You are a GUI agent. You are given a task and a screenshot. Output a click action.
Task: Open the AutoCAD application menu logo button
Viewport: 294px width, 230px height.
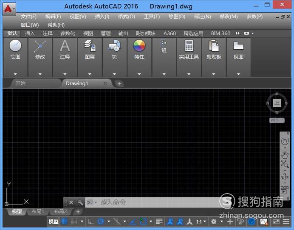tap(9, 9)
